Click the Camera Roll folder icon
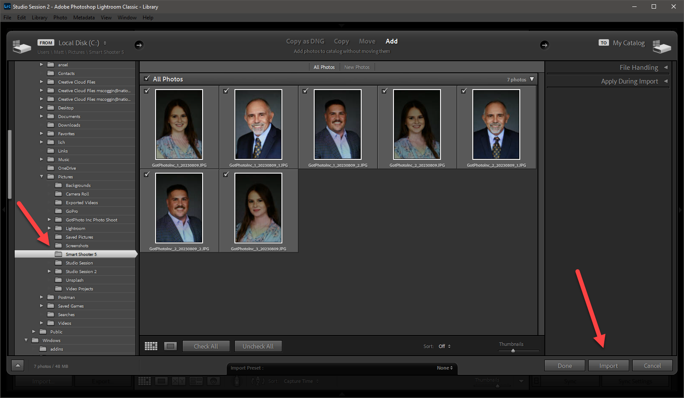 (59, 194)
